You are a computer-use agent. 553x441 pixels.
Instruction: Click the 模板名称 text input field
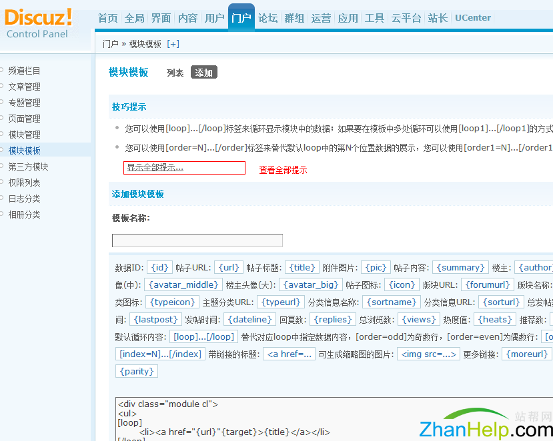(197, 240)
